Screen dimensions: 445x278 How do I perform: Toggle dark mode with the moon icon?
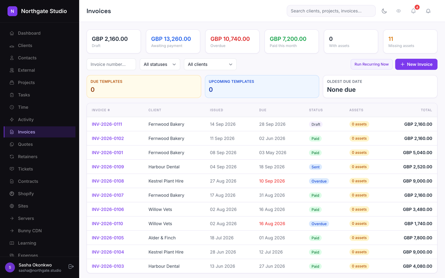pyautogui.click(x=384, y=11)
